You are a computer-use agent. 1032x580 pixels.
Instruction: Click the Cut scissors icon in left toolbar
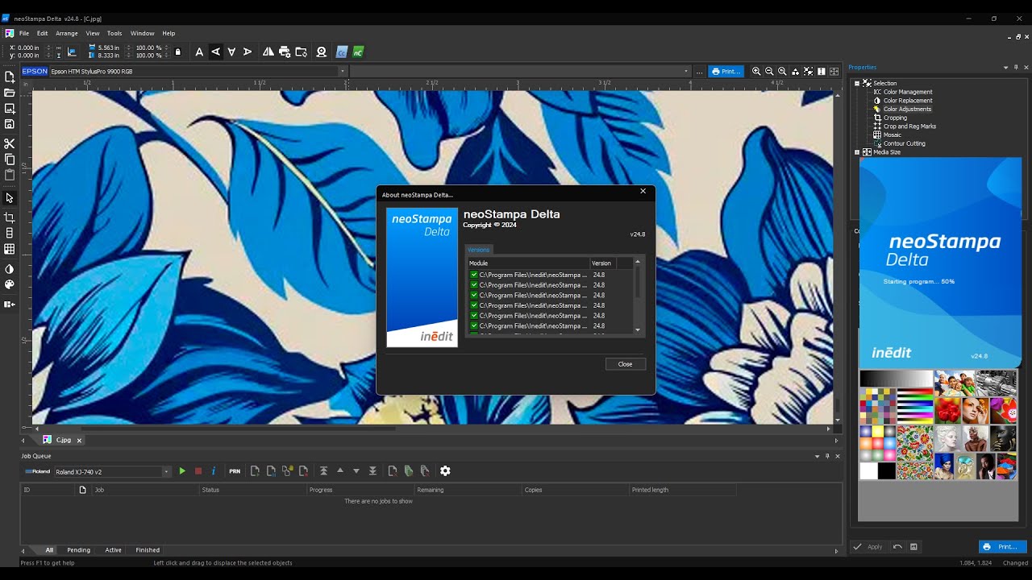10,143
